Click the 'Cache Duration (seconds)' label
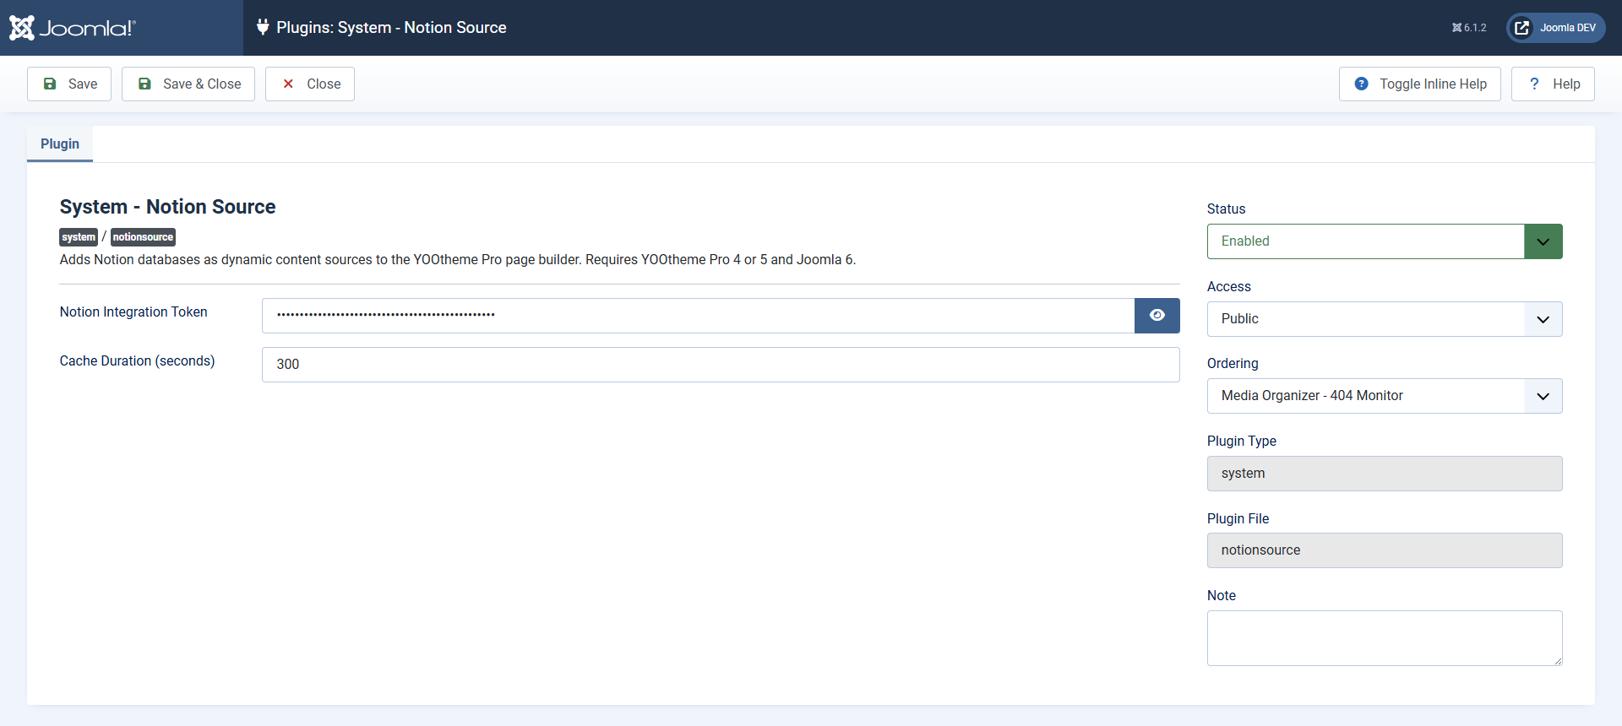Screen dimensions: 1622x726 137,361
